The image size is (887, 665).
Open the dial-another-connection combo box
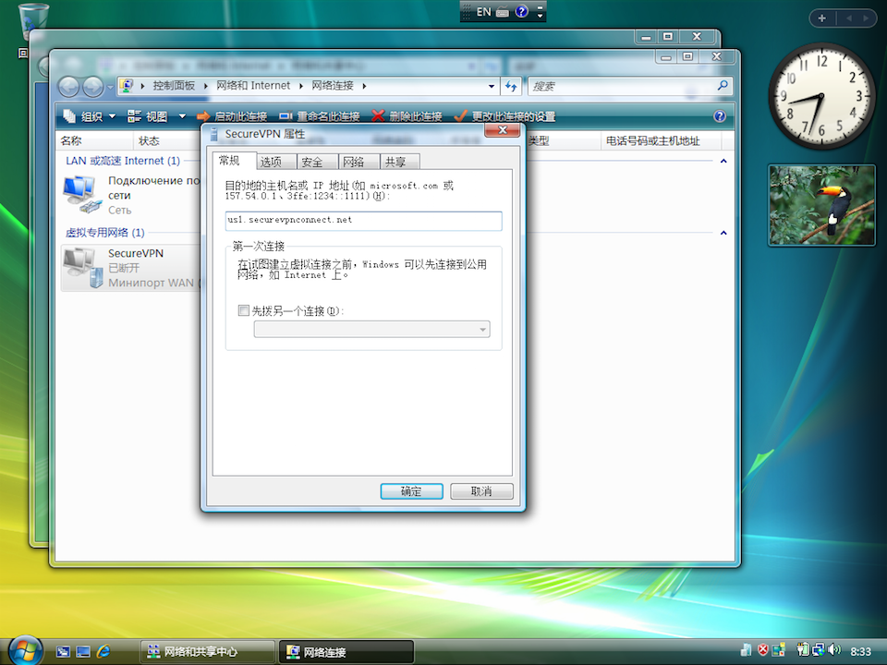pos(371,329)
